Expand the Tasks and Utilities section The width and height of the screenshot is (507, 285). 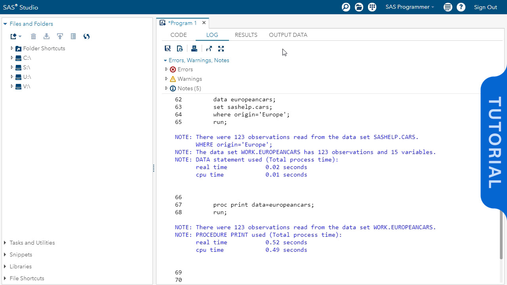coord(5,243)
